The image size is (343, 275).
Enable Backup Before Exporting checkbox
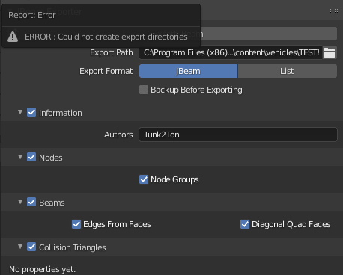tap(144, 90)
